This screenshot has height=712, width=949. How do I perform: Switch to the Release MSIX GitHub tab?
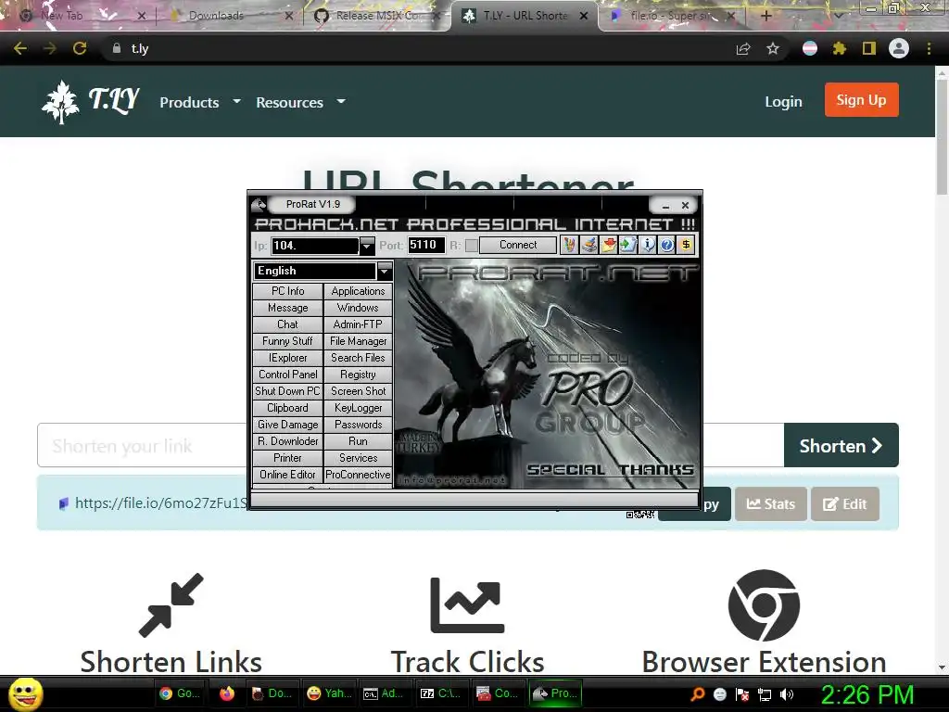(376, 16)
